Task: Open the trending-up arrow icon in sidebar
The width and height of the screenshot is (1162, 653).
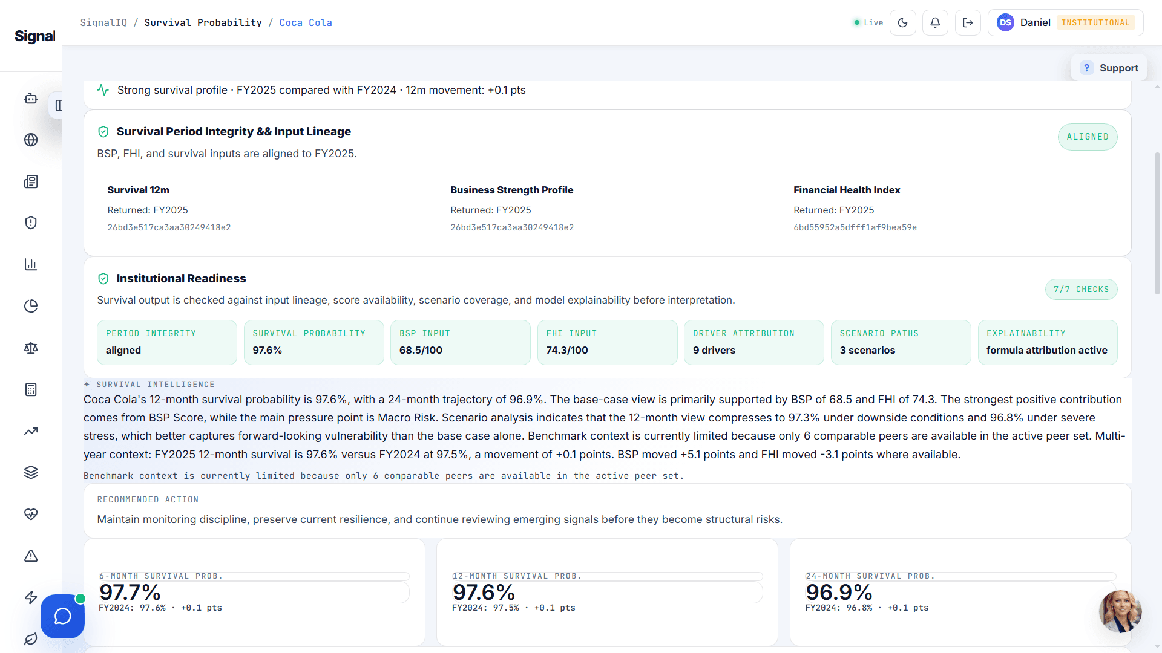Action: point(31,431)
